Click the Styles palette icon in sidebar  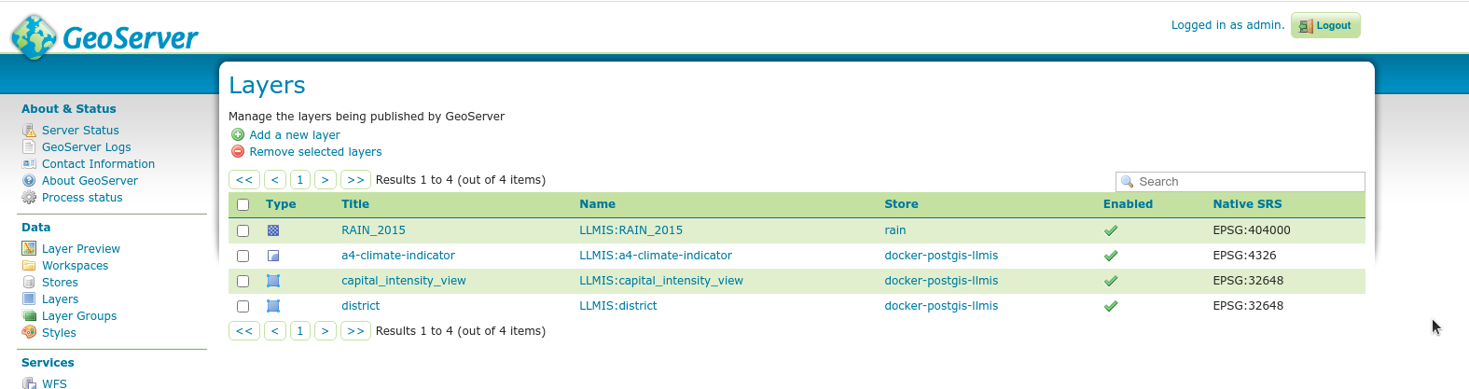(29, 333)
